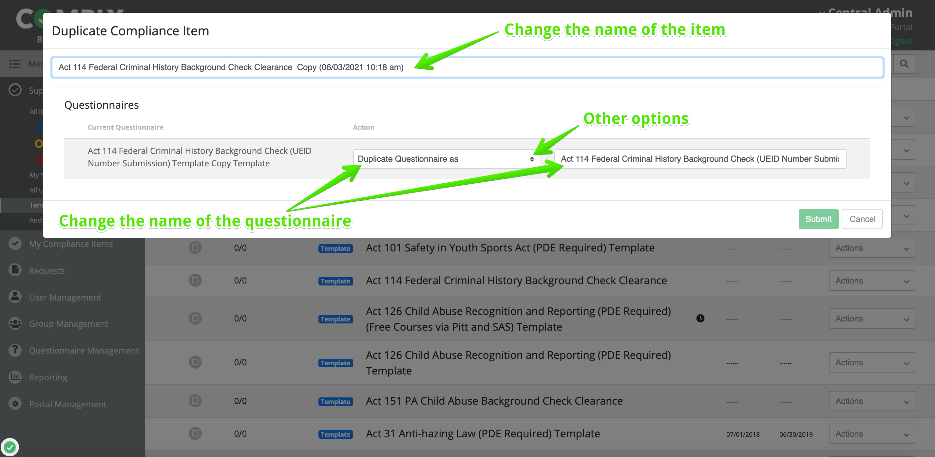
Task: Click the Portal Management gear icon
Action: click(x=15, y=403)
